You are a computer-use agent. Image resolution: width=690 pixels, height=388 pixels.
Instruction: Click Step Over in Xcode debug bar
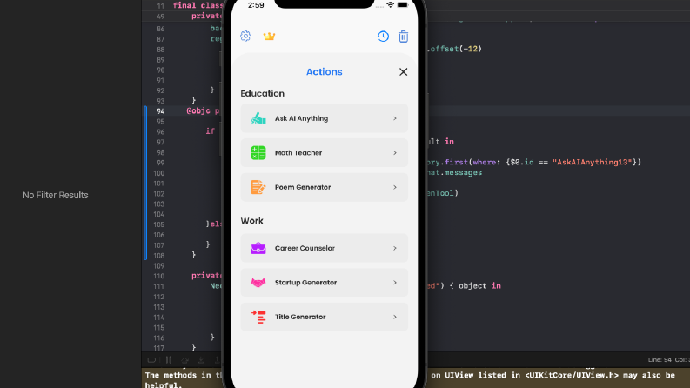[x=184, y=360]
